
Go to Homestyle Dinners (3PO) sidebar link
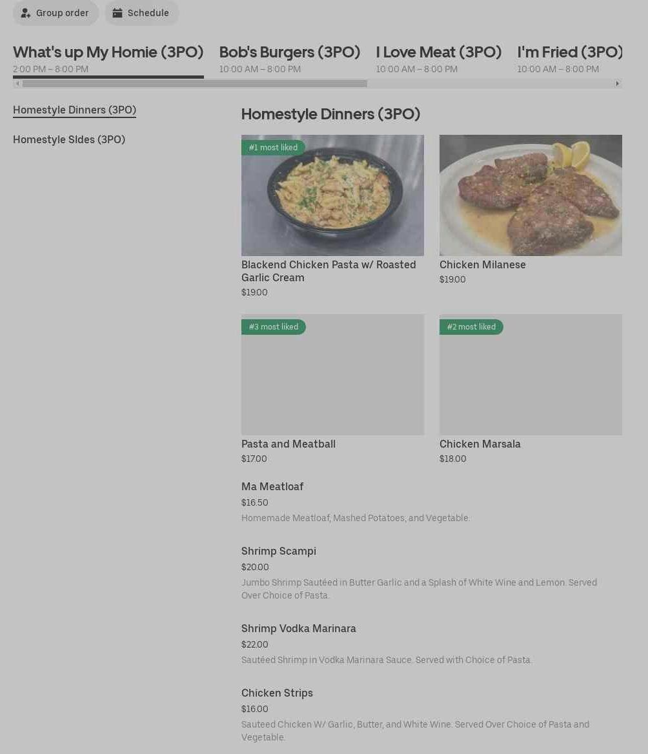point(75,110)
